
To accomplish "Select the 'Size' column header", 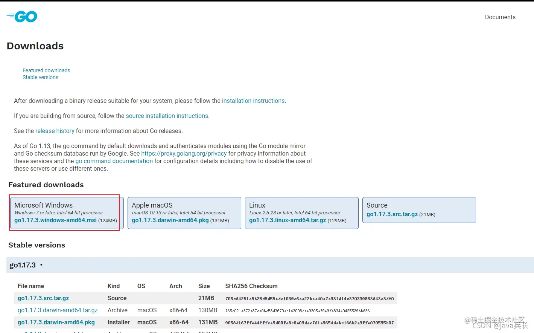I will point(204,286).
